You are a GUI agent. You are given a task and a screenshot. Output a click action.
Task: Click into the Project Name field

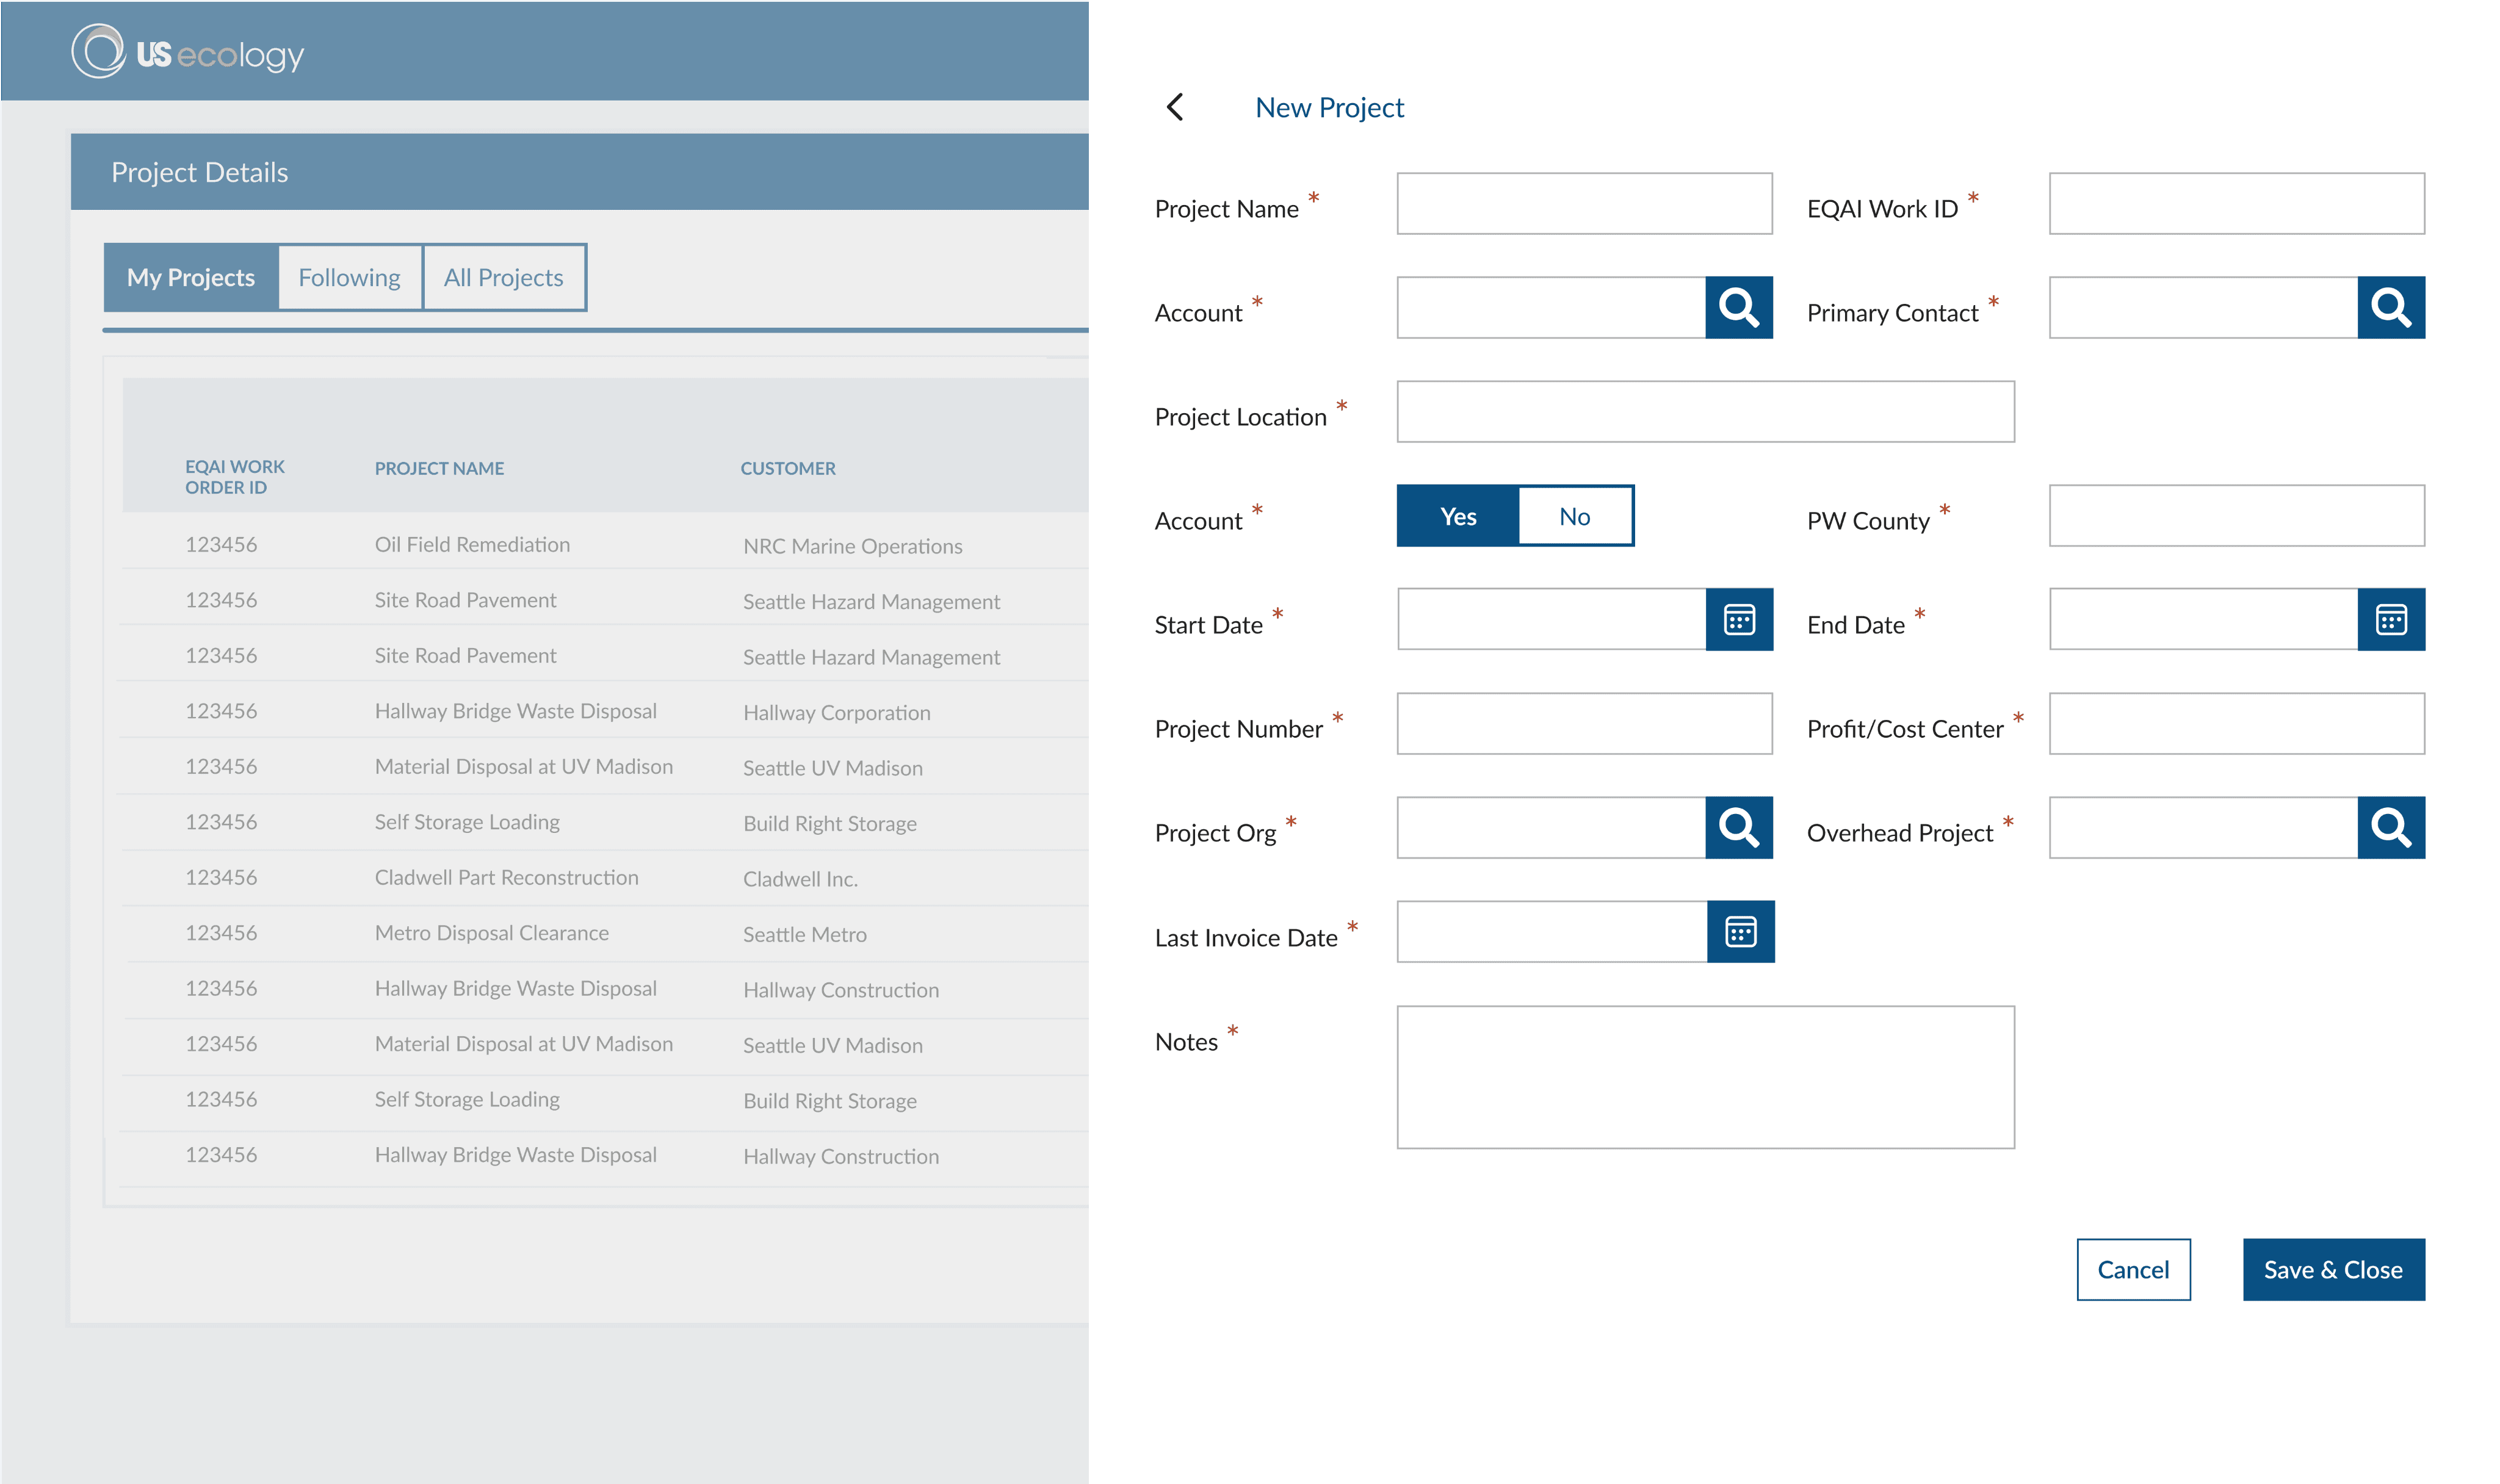(x=1584, y=204)
